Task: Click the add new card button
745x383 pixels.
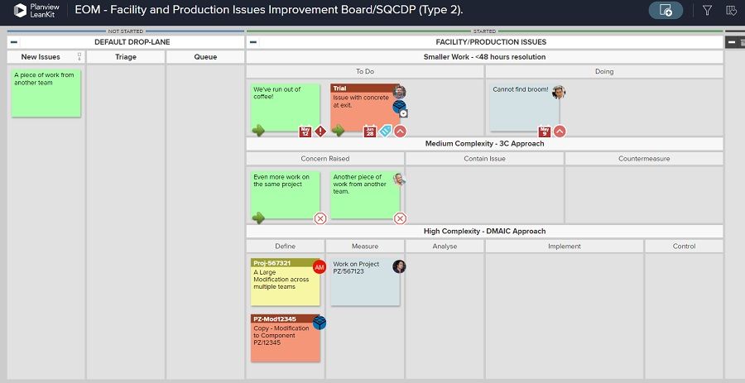Action: point(666,11)
